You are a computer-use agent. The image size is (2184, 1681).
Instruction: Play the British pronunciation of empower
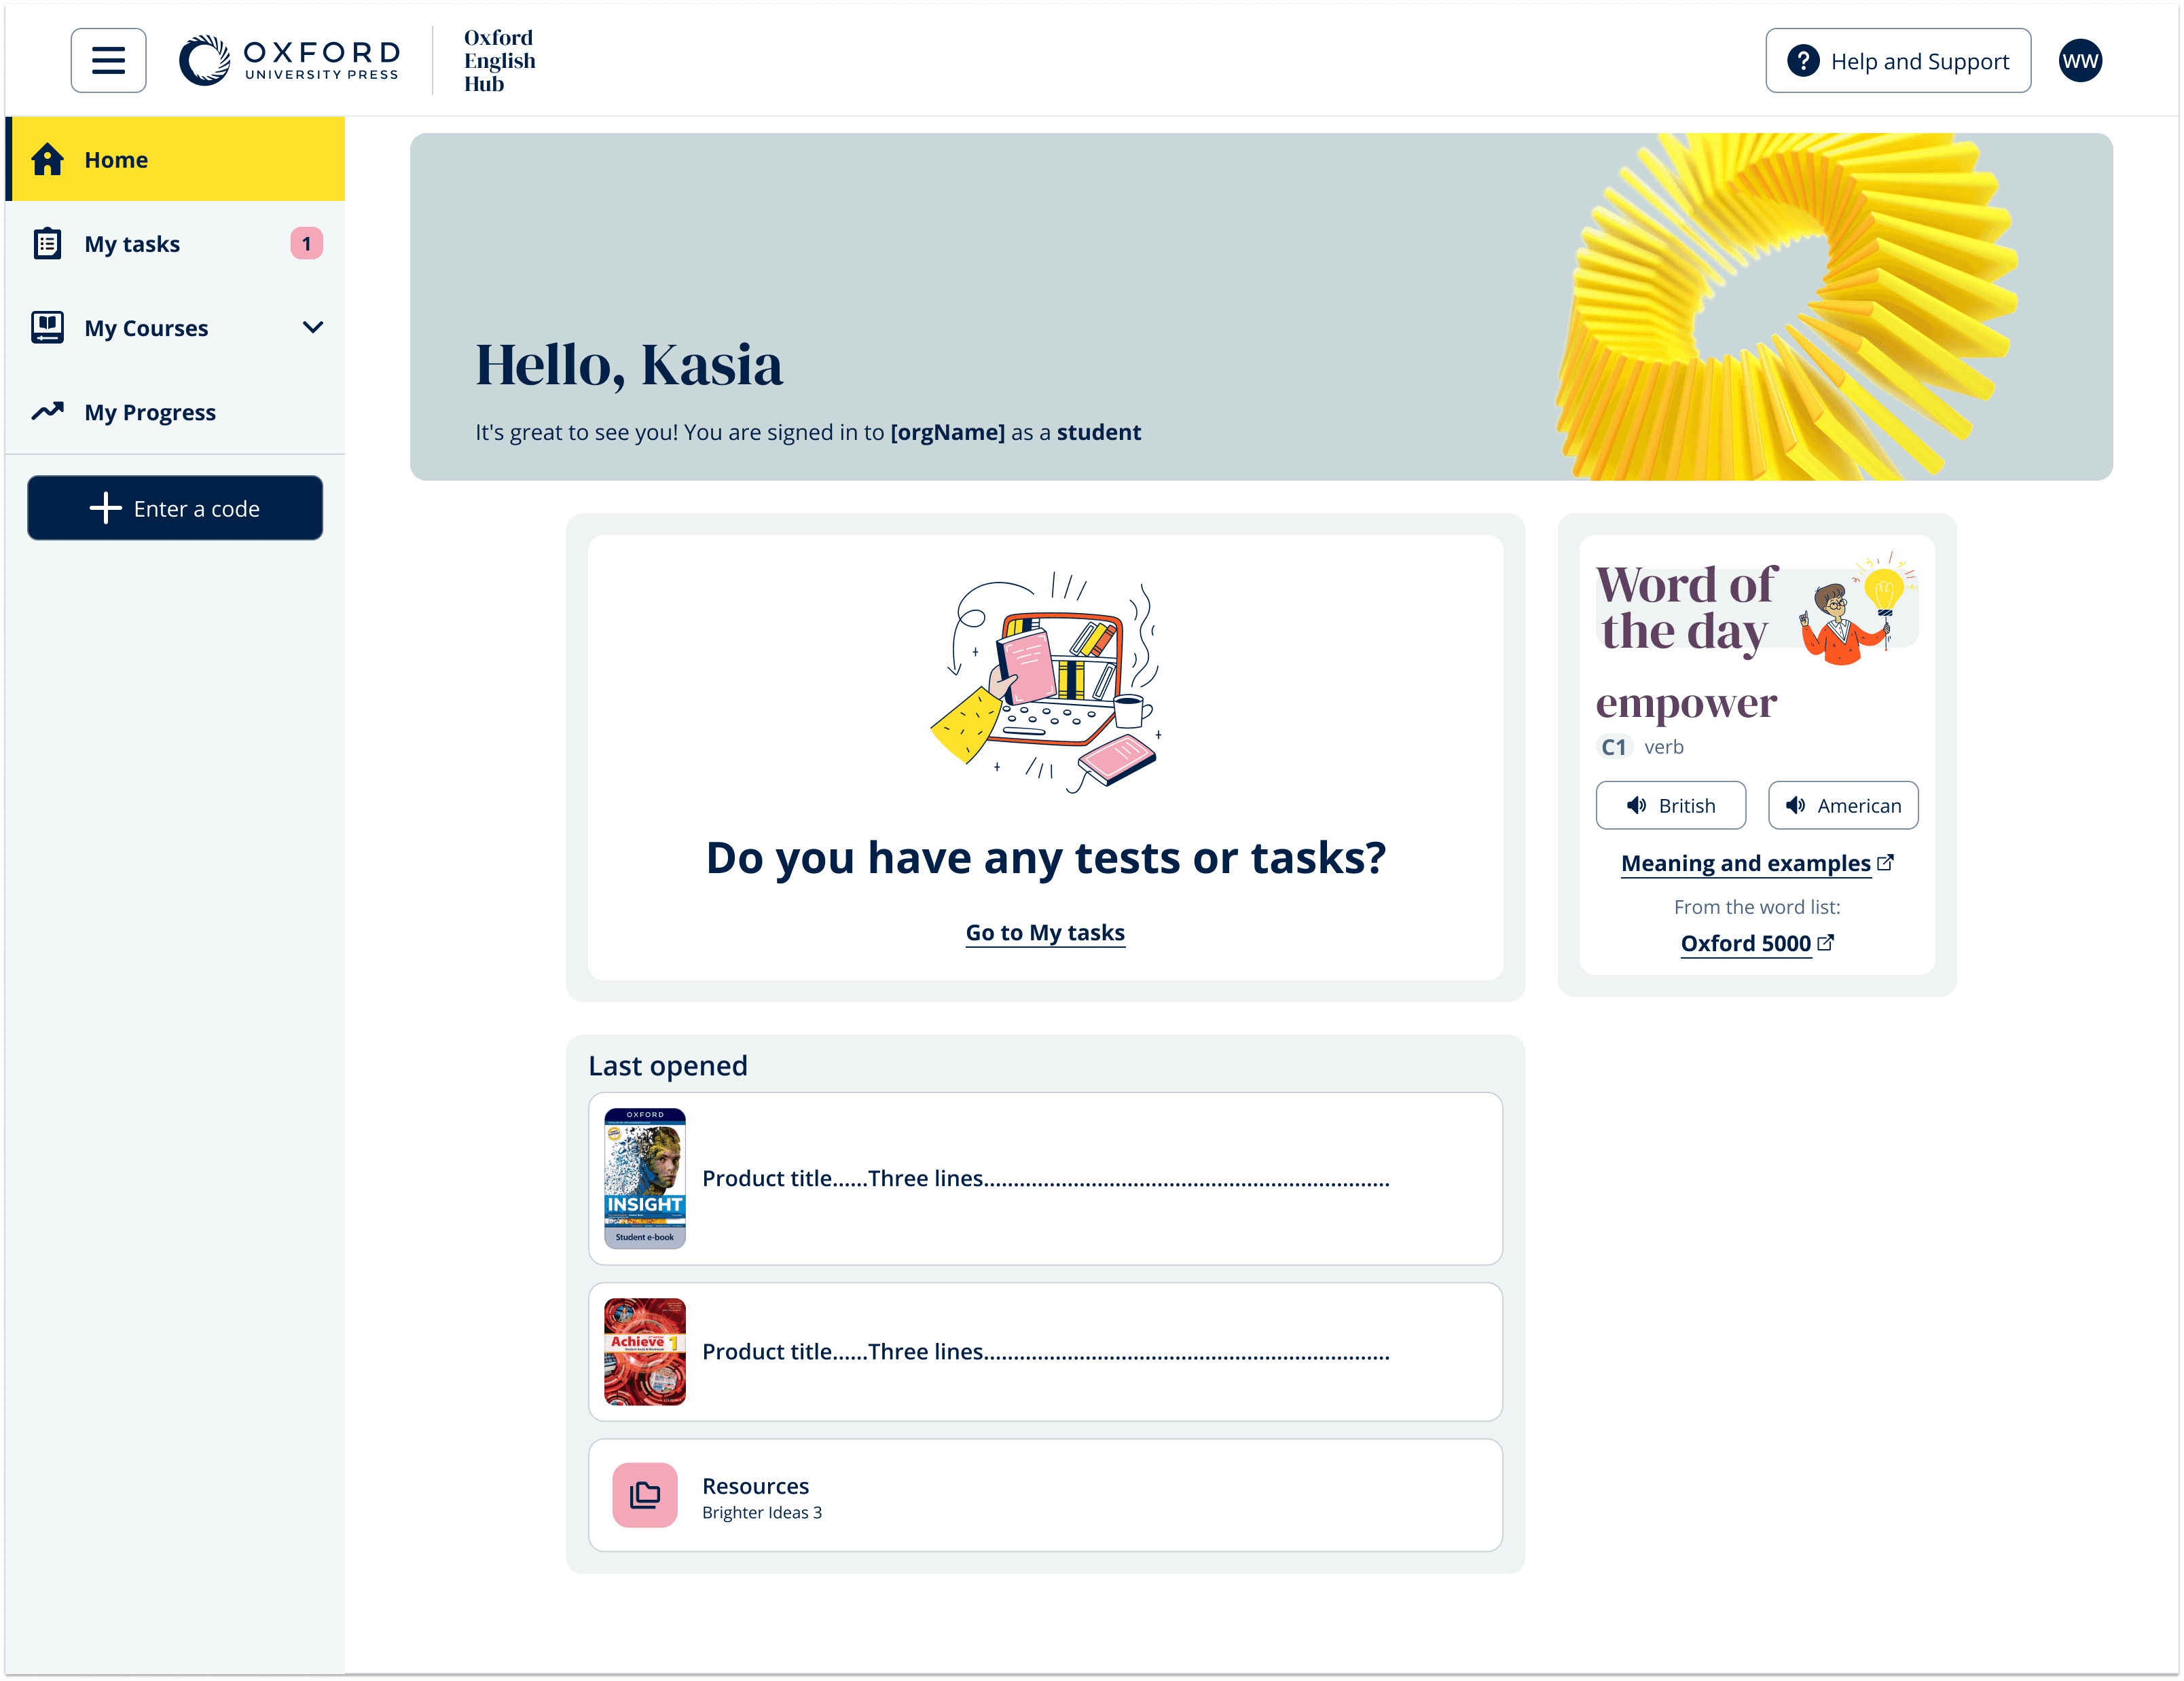[1670, 805]
